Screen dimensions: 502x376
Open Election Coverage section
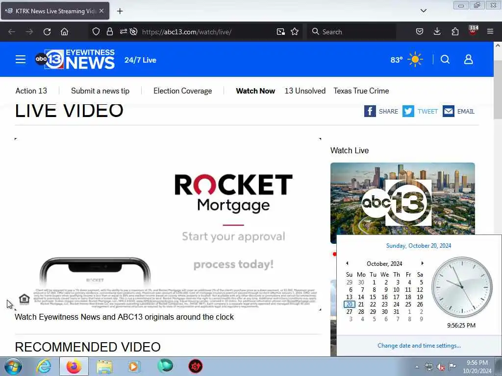(x=182, y=91)
